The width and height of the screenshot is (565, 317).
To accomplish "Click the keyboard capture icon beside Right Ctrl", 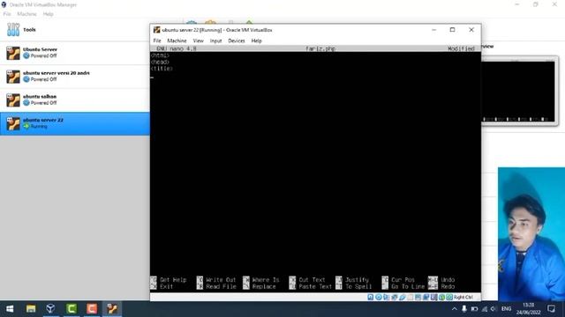I will 449,298.
